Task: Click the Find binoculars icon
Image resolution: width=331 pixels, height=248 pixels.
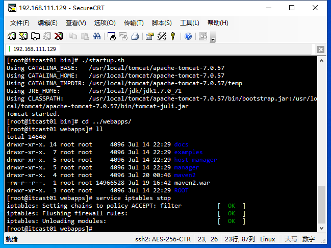Action: (x=97, y=36)
